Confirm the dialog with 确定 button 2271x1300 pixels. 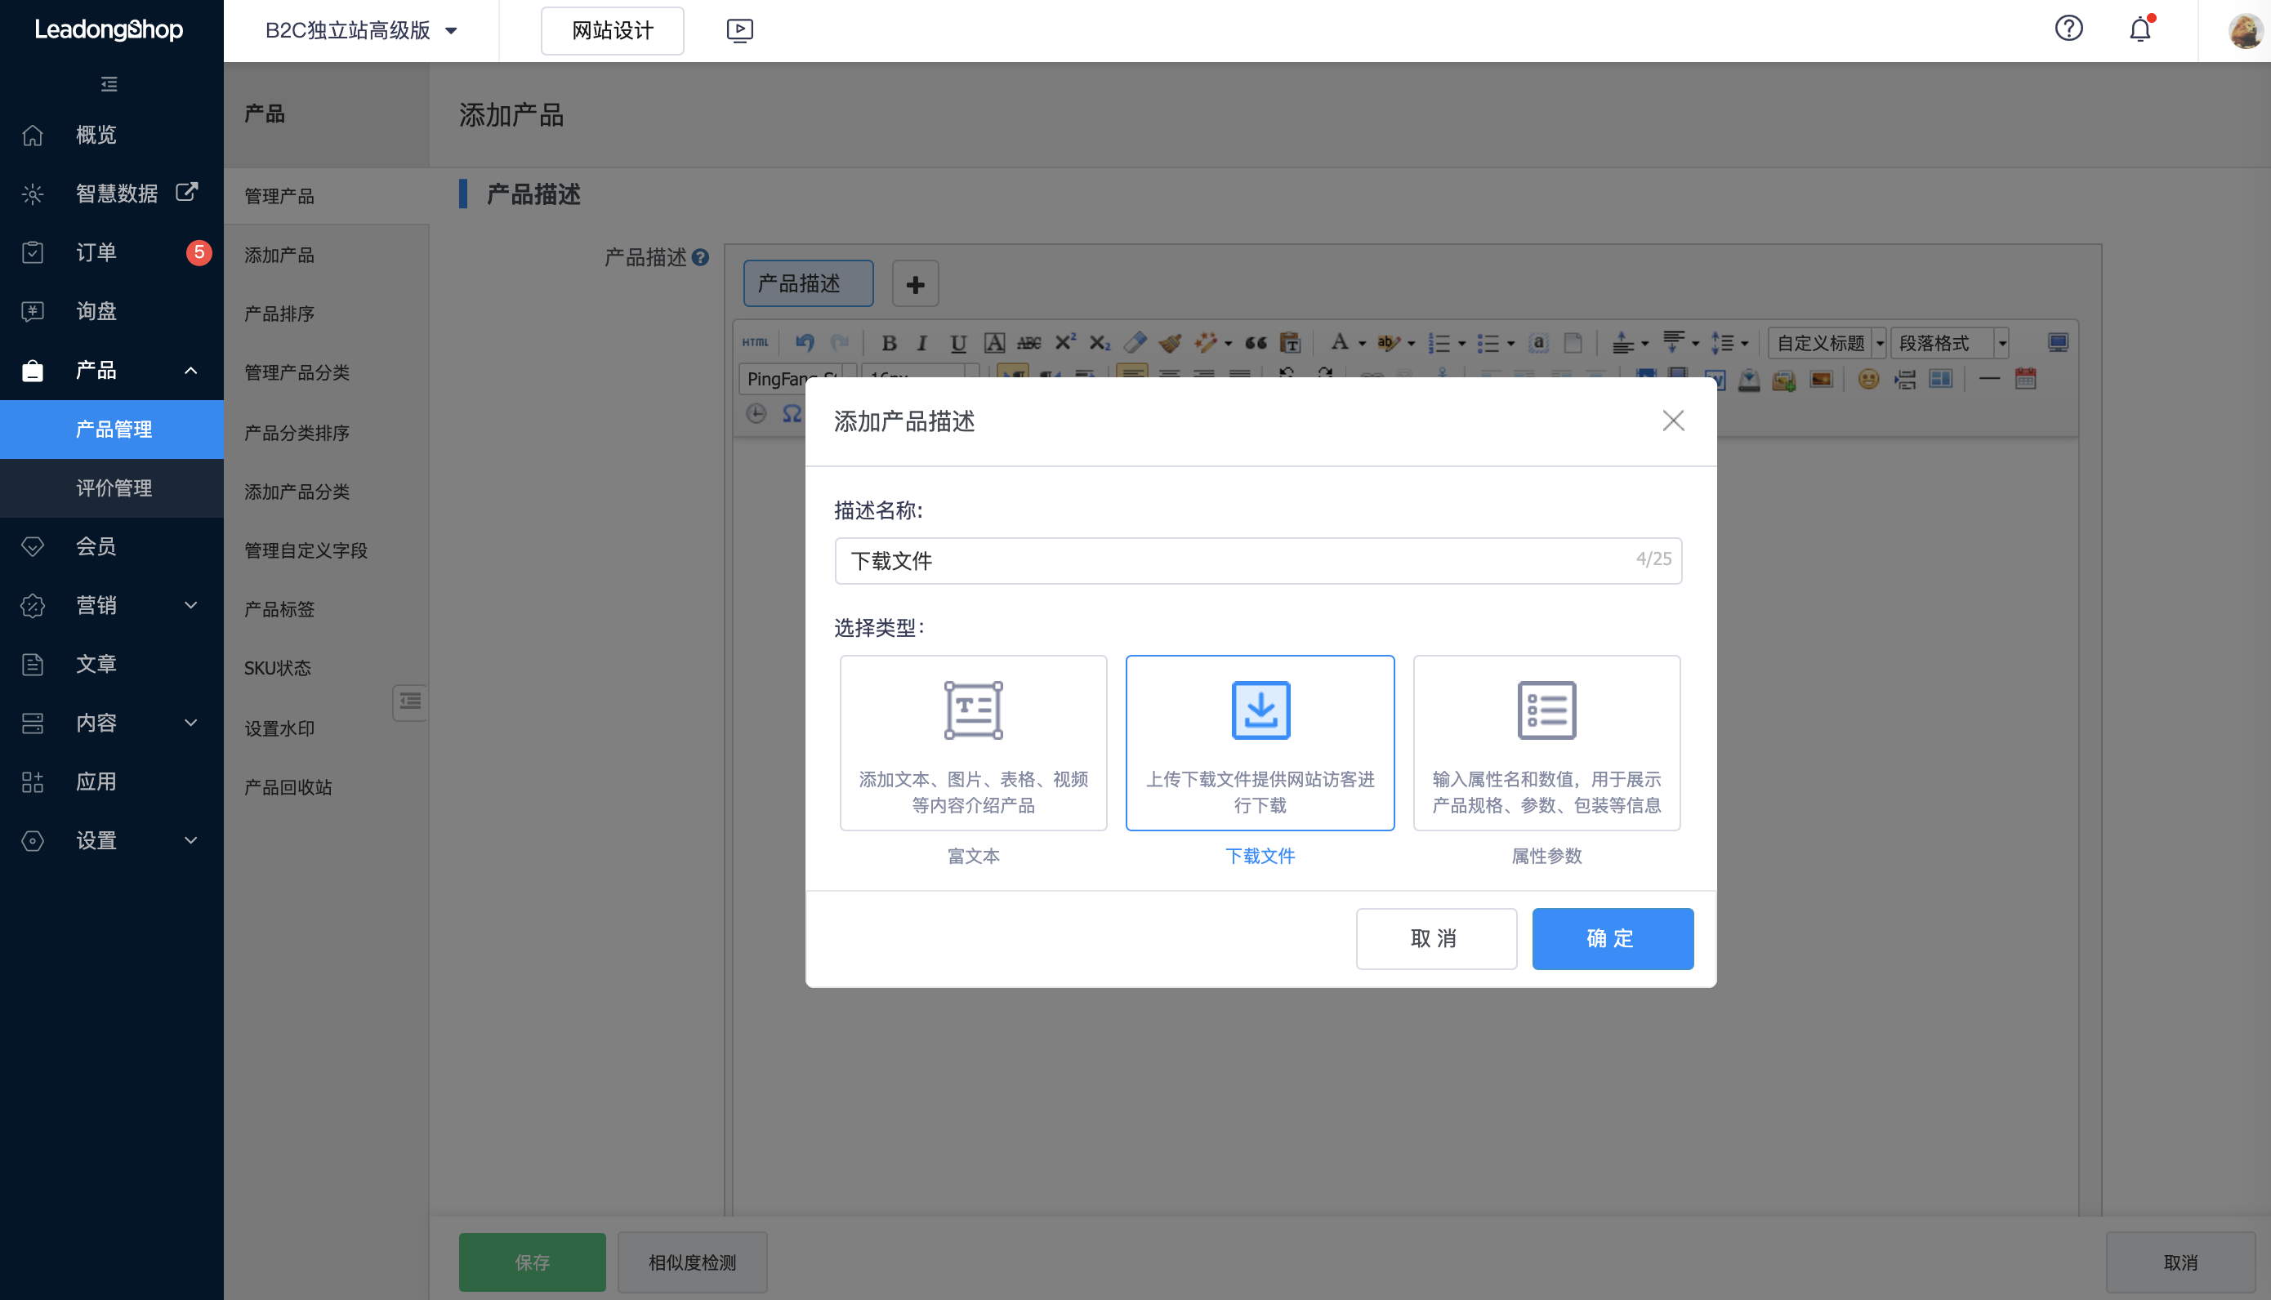(x=1612, y=938)
